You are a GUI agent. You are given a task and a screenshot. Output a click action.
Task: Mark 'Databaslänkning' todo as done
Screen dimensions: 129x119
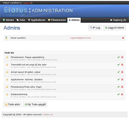pos(119,94)
